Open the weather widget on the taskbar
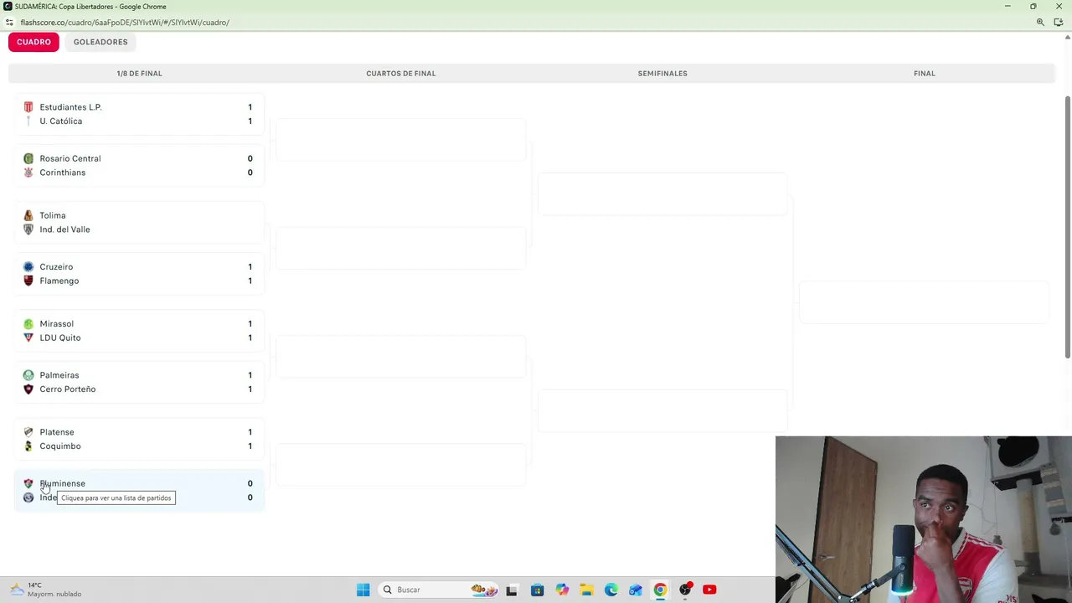 click(46, 590)
